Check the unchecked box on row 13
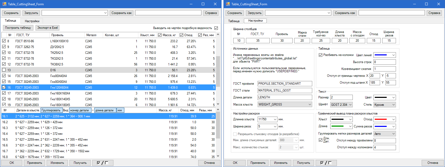 (4, 70)
